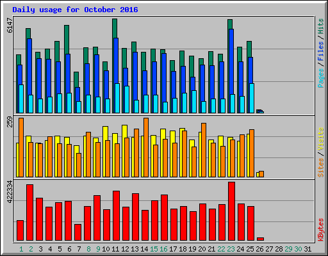This screenshot has width=328, height=256.
Task: Click day 23 on the x-axis
Action: click(x=231, y=249)
